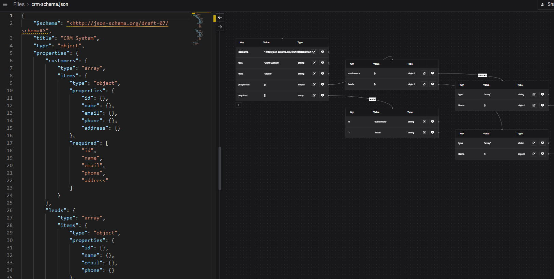Click the "customers": { code line
Viewport: 554px width, 279px height.
click(66, 61)
